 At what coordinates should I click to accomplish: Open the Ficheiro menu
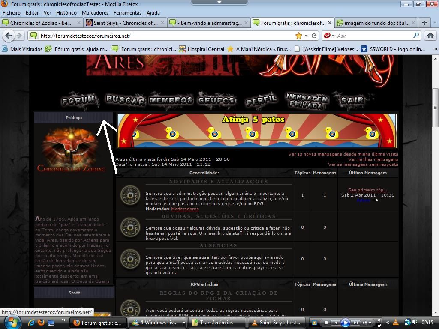pyautogui.click(x=12, y=13)
